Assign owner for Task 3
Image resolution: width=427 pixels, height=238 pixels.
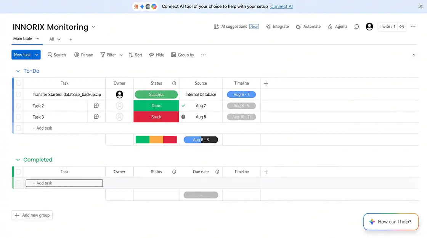coord(119,117)
